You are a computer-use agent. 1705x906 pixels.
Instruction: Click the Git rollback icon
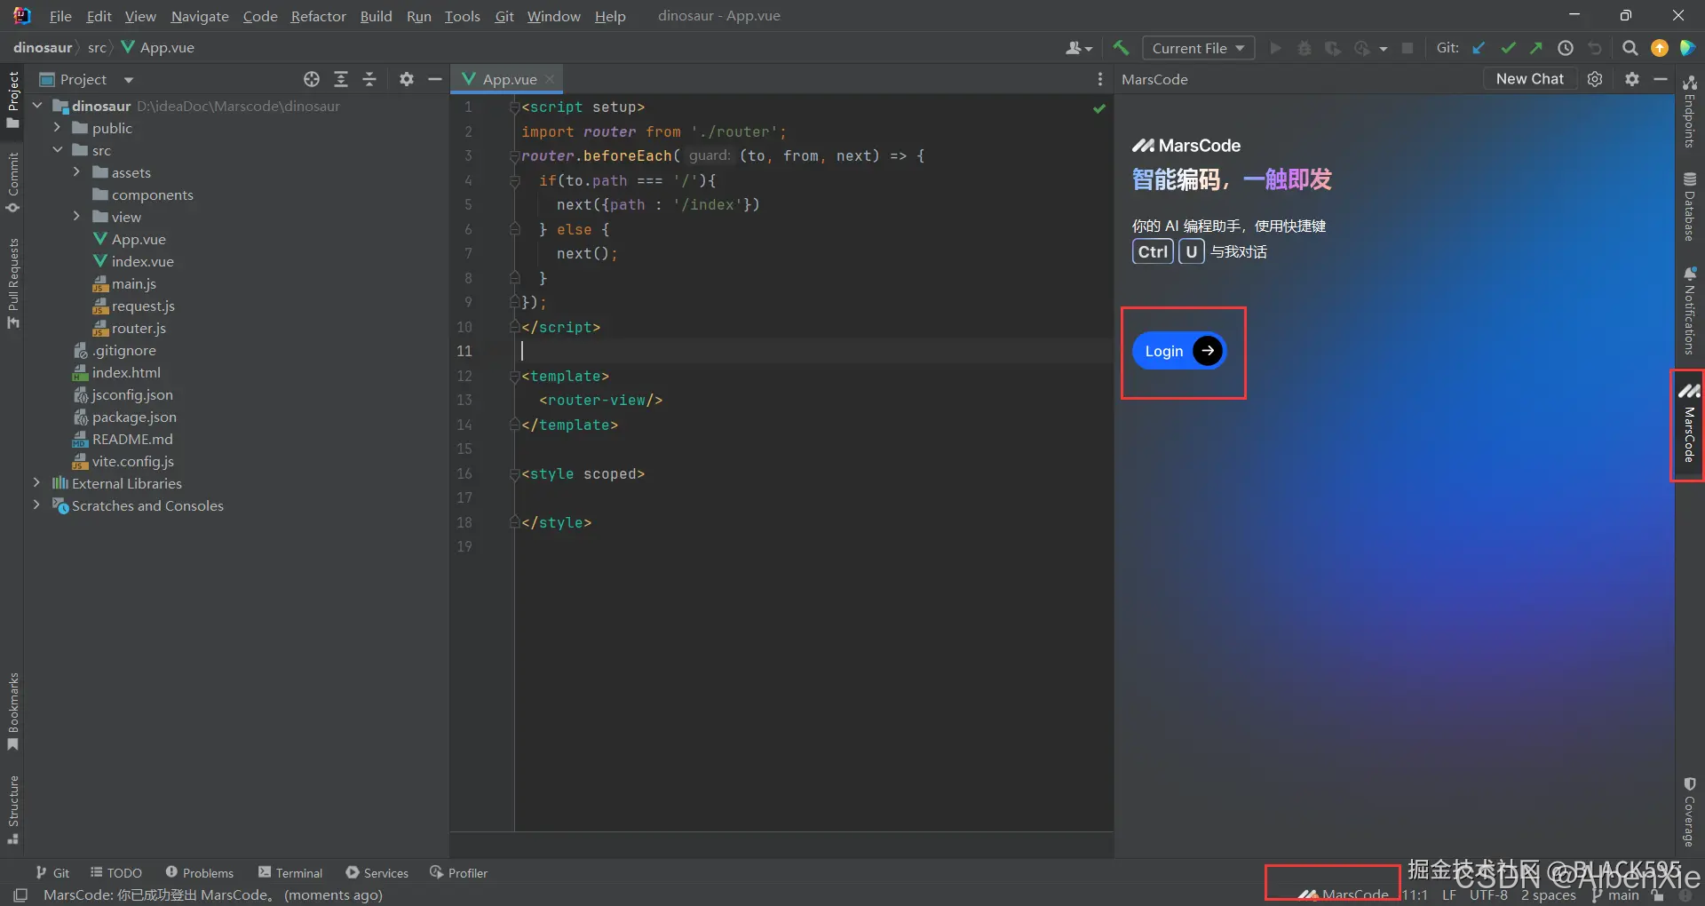click(1595, 48)
